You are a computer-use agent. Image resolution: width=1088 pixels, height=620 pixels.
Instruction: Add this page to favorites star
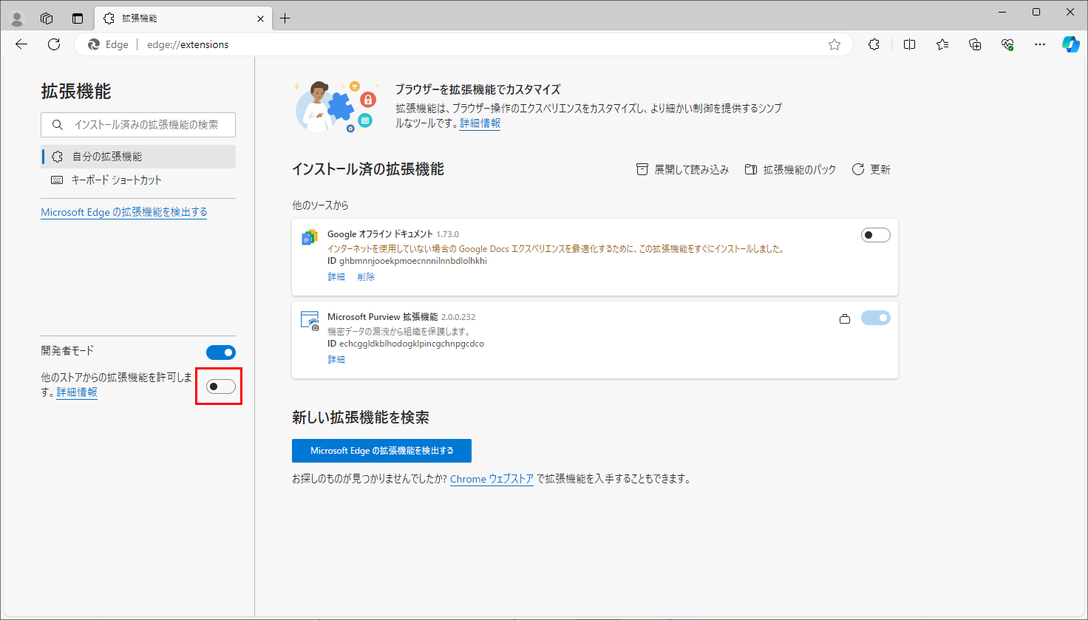pyautogui.click(x=834, y=44)
